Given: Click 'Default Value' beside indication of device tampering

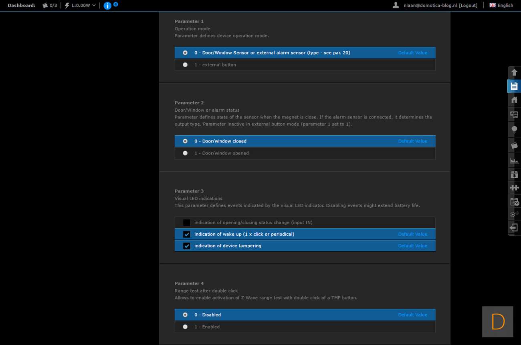Looking at the screenshot, I should [x=413, y=246].
